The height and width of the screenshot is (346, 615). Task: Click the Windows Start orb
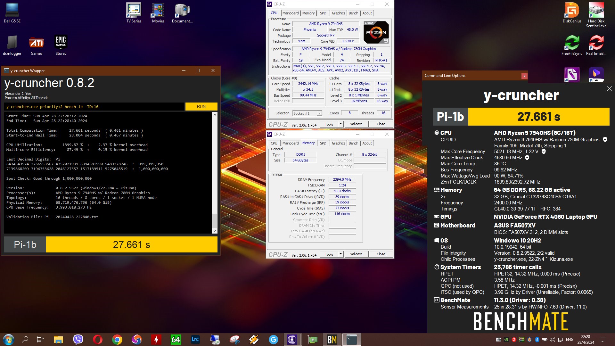(x=9, y=340)
